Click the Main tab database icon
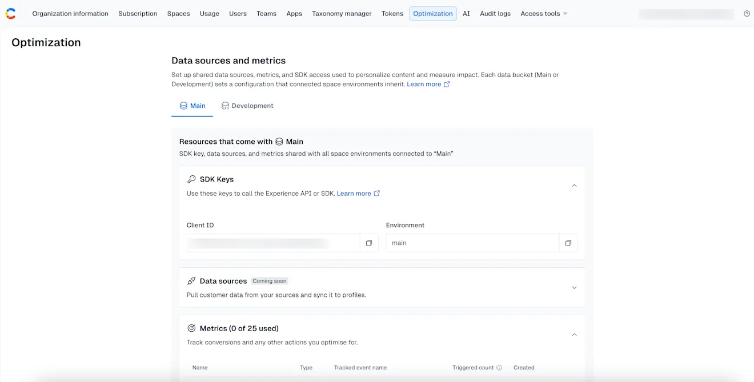 coord(183,106)
